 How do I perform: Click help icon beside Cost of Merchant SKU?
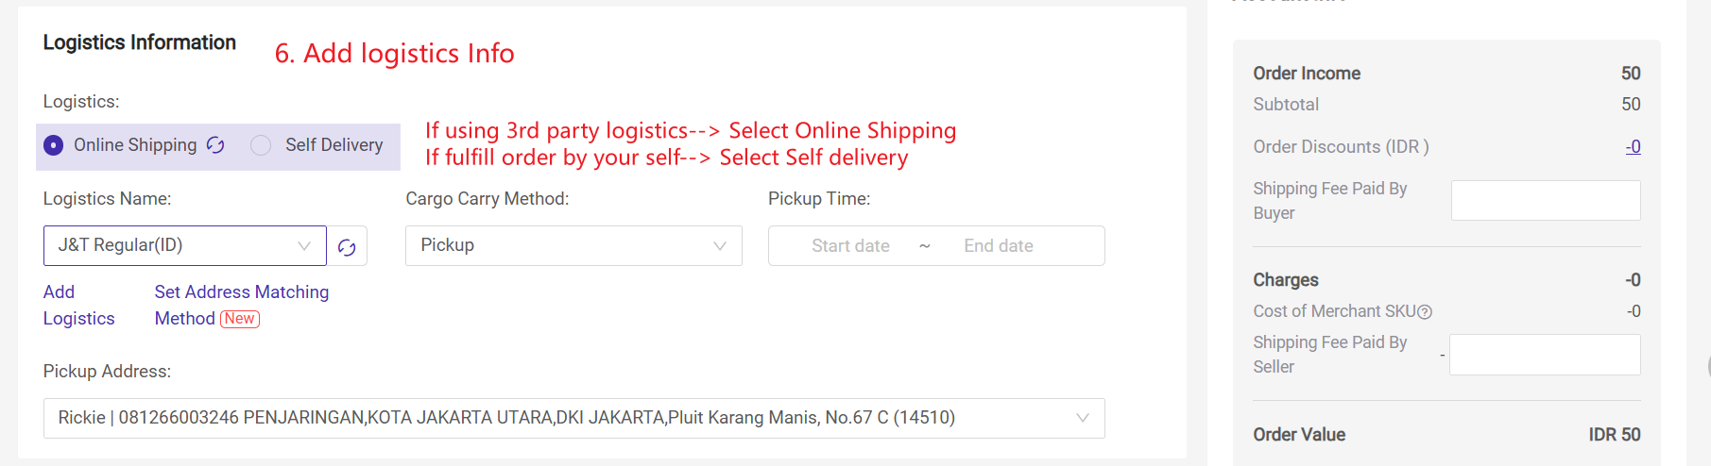click(x=1425, y=312)
